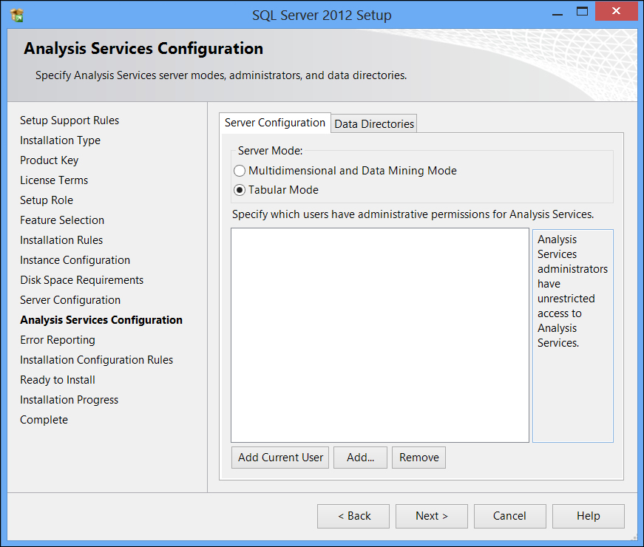Proceed with the Next > button

coord(432,516)
